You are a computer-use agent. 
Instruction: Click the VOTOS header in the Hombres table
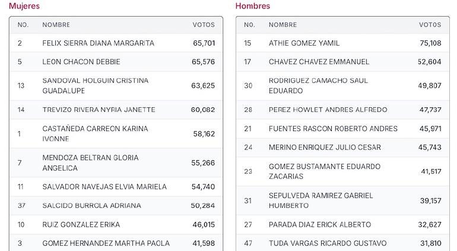click(x=430, y=25)
